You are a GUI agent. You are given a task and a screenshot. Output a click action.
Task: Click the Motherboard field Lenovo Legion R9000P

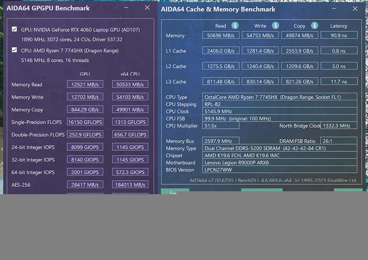(280, 163)
